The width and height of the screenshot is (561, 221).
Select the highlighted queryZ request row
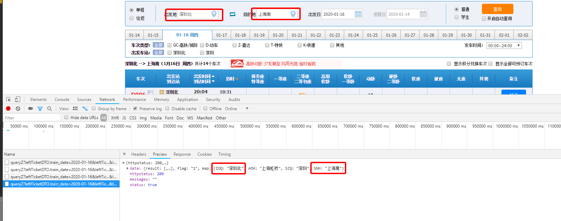point(61,184)
